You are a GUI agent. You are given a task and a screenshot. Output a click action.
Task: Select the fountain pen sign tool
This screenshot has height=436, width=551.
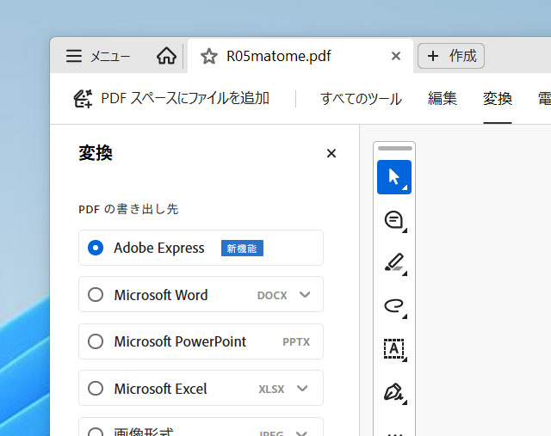point(394,392)
